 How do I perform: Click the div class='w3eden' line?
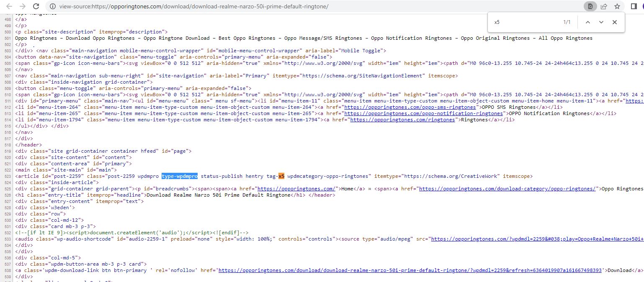45,208
